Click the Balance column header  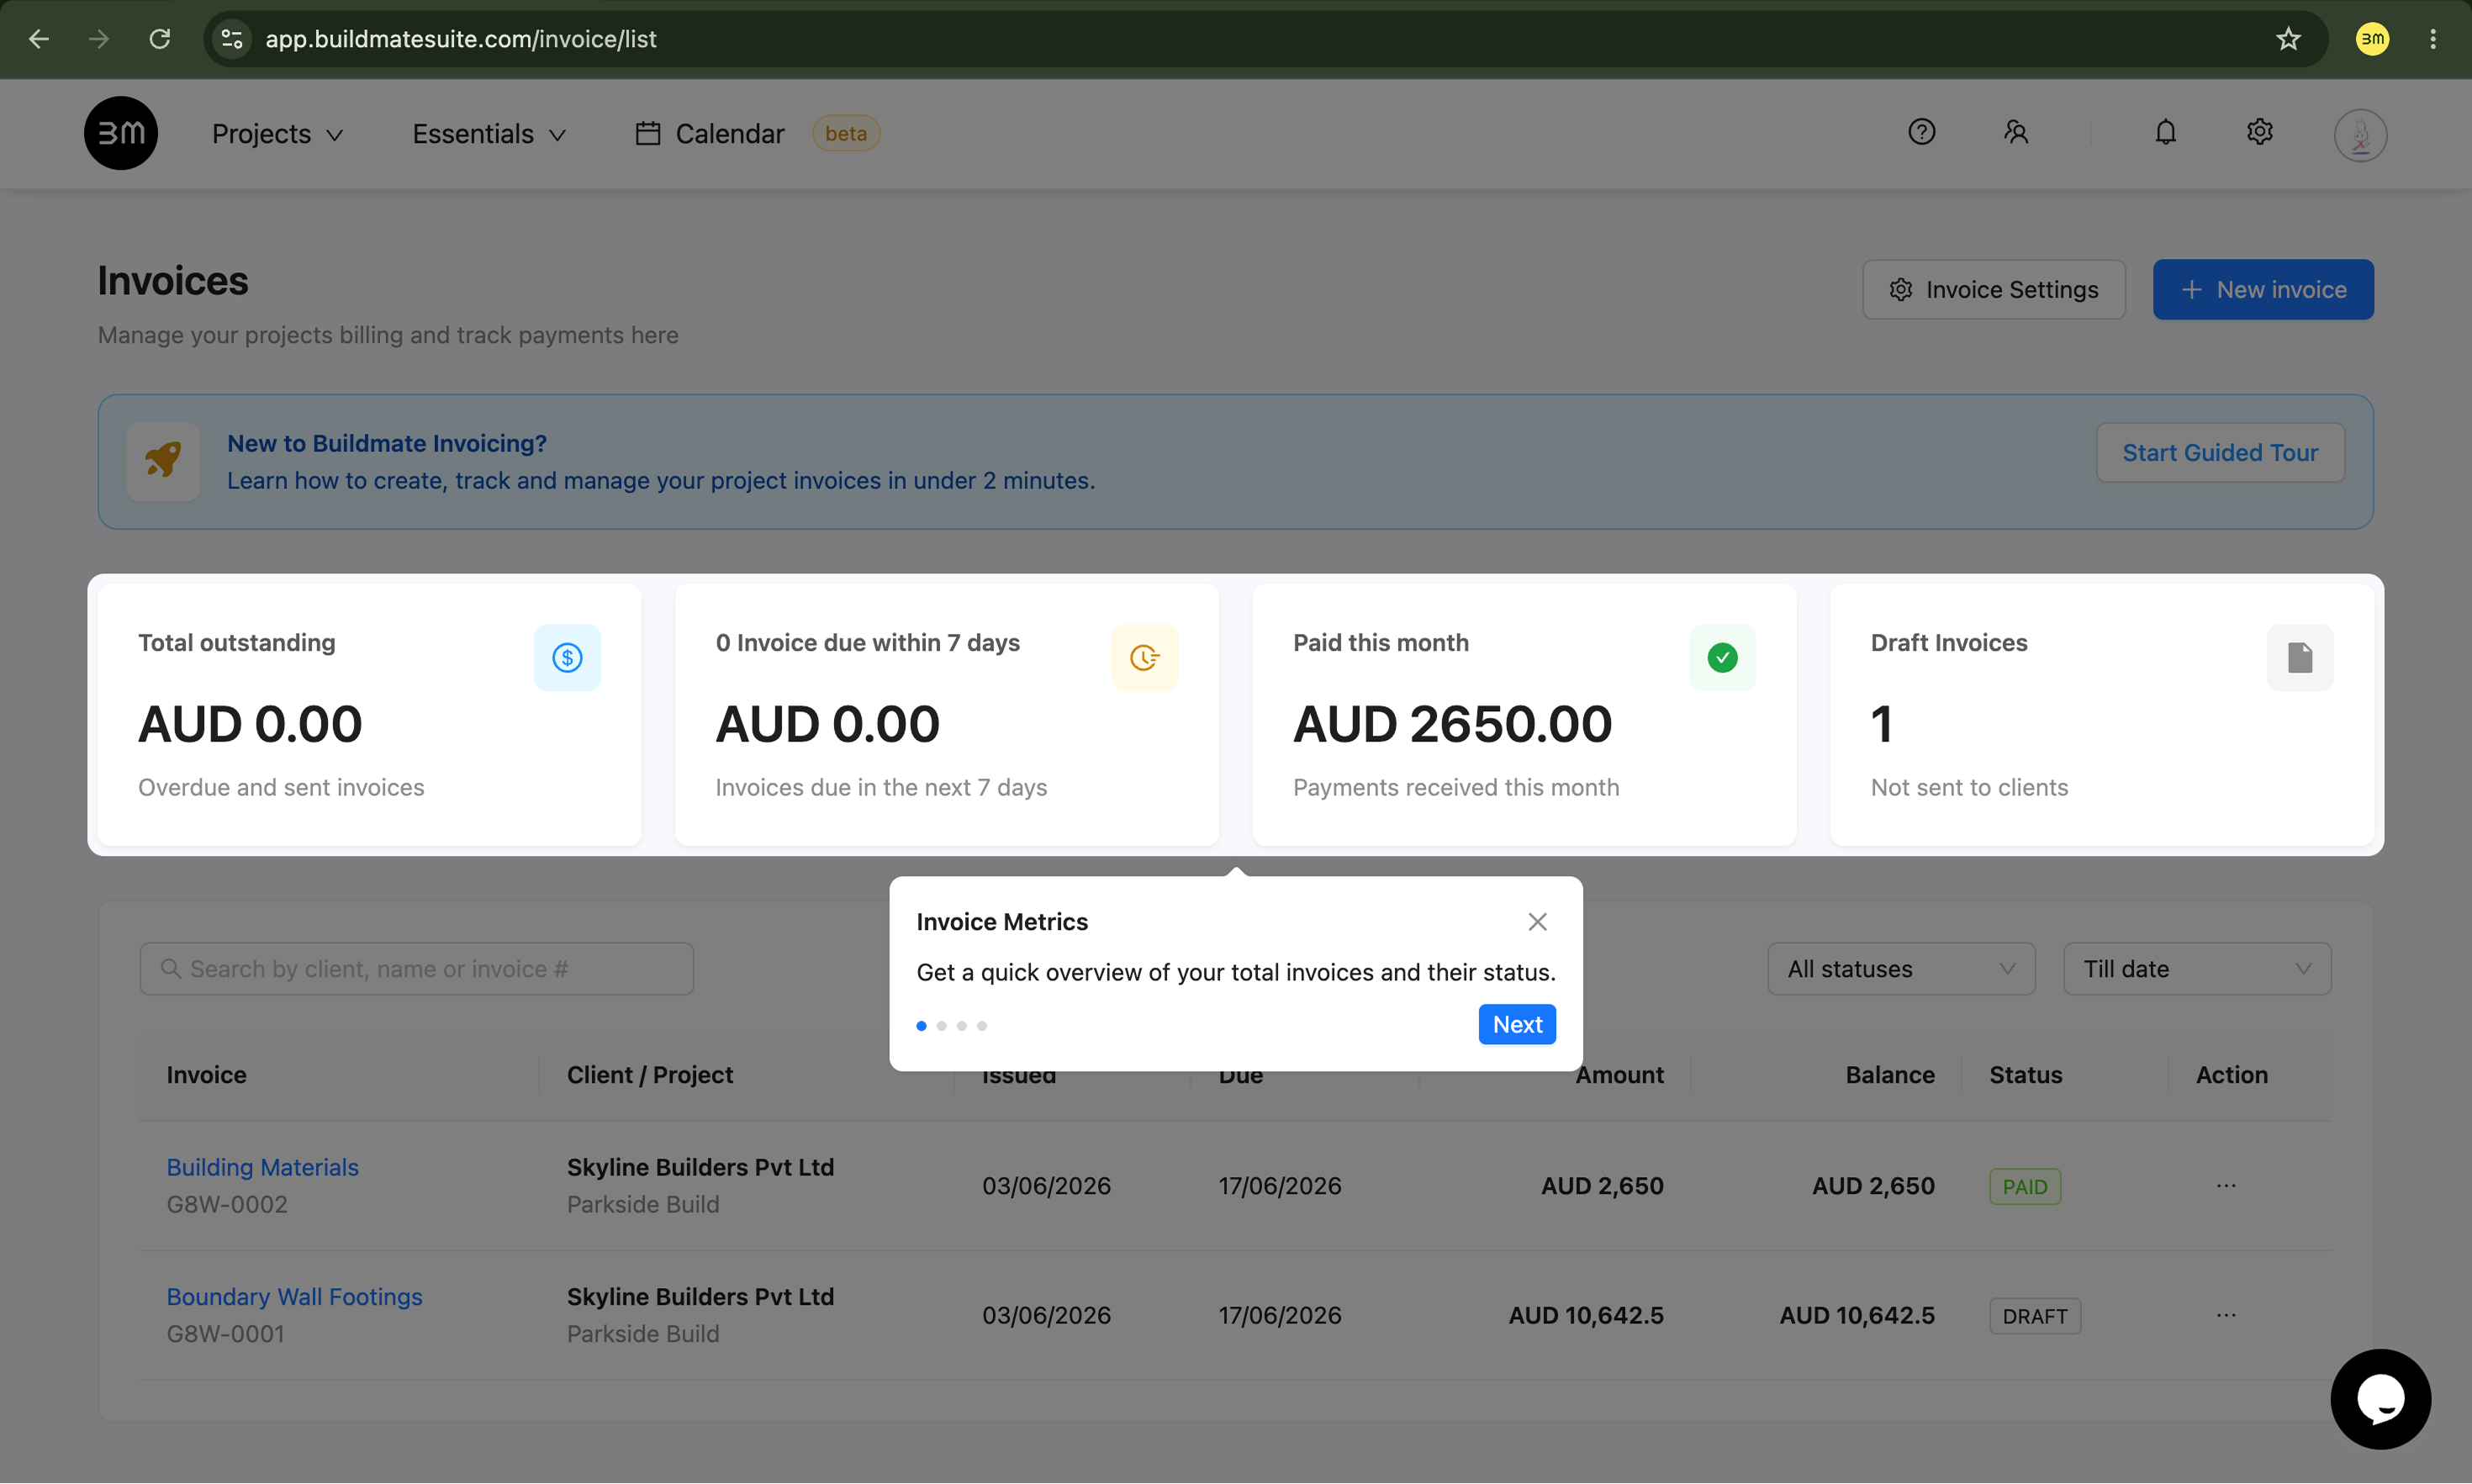1889,1074
